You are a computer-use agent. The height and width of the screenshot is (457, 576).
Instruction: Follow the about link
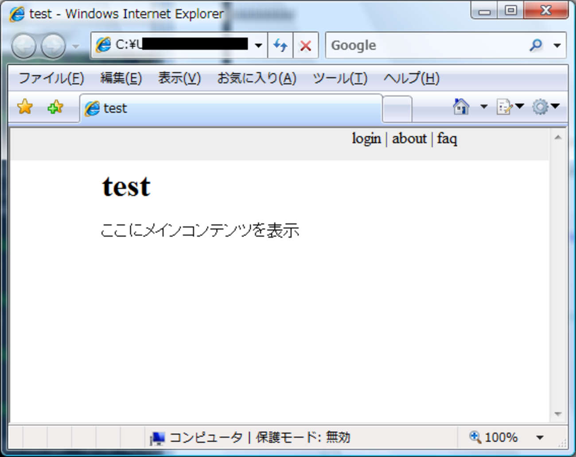(409, 139)
